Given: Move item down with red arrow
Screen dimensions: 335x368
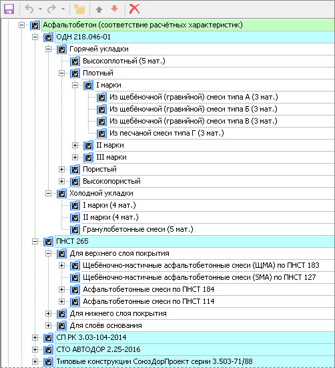Looking at the screenshot, I should click(x=114, y=9).
